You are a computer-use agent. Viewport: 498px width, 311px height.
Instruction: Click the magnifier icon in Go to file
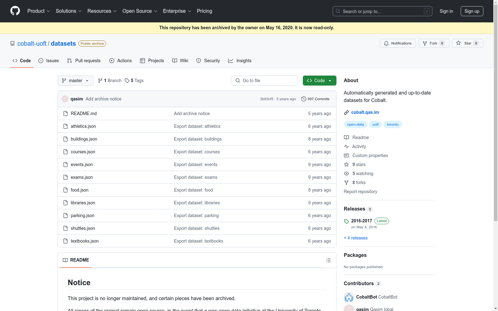(x=238, y=81)
